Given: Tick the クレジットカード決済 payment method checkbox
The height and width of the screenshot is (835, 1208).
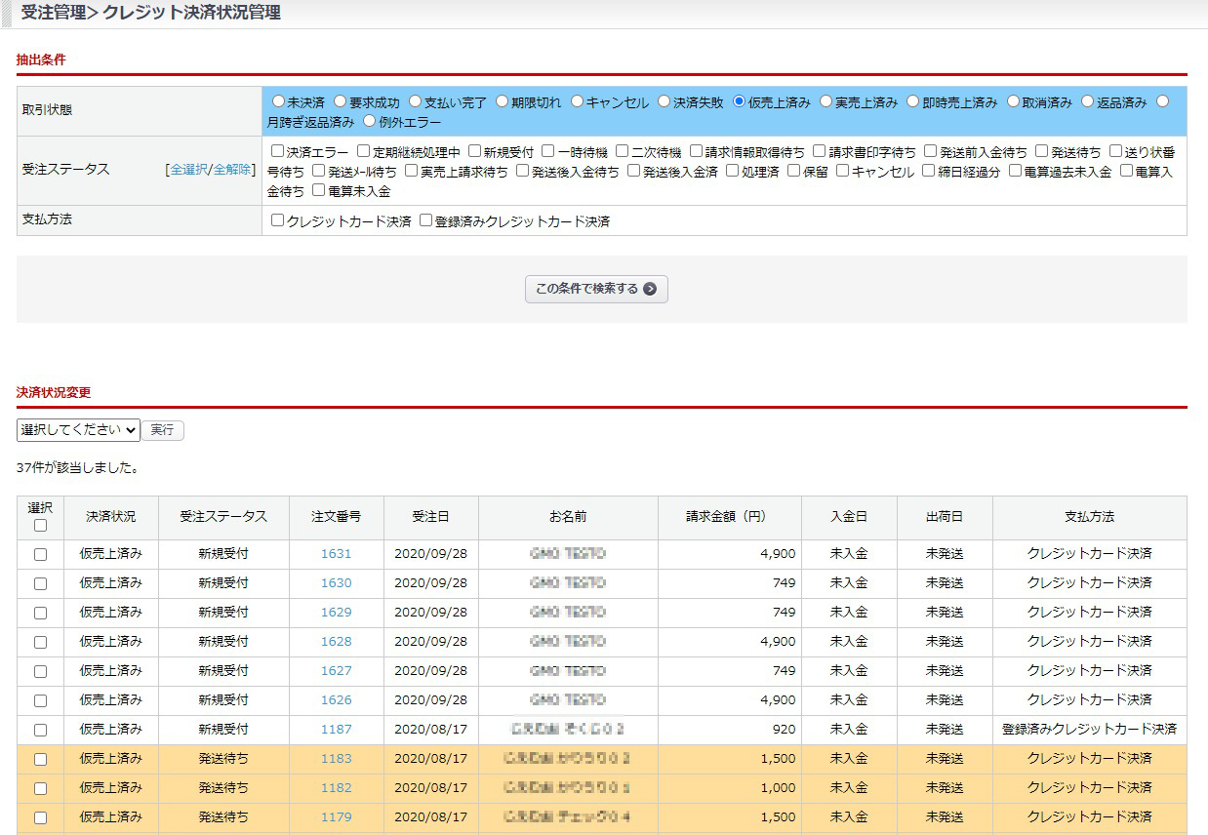Looking at the screenshot, I should click(278, 220).
